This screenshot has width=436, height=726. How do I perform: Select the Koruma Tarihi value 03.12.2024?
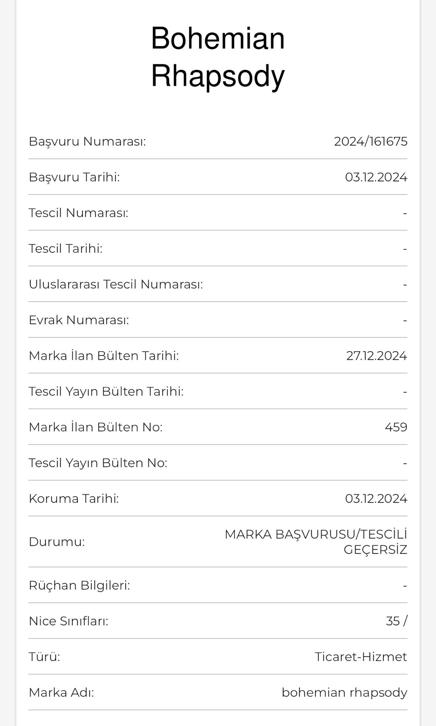tap(376, 498)
